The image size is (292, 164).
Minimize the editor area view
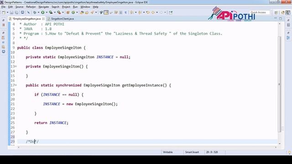coord(276,18)
